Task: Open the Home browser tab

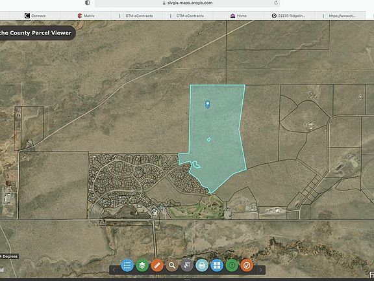Action: click(238, 16)
